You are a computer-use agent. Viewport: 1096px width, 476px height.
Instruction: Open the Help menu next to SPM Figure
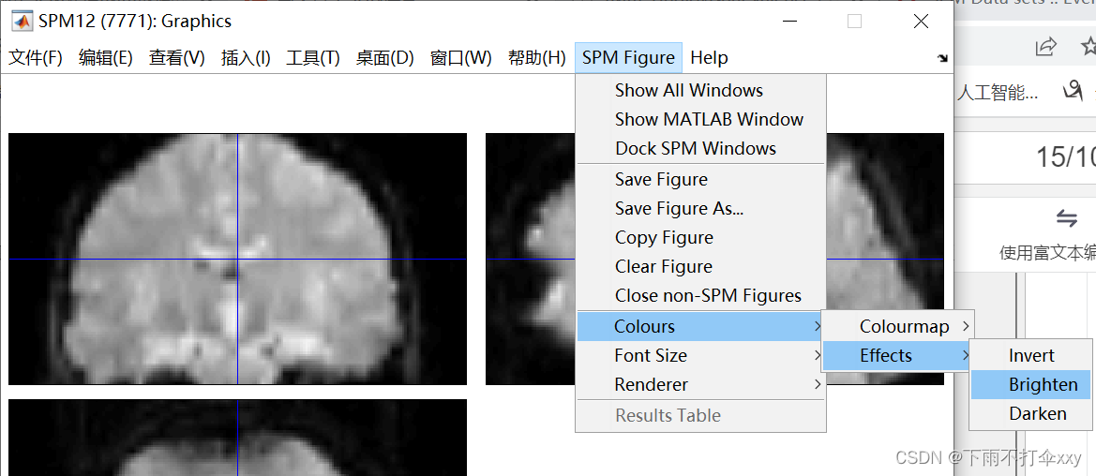pos(709,58)
